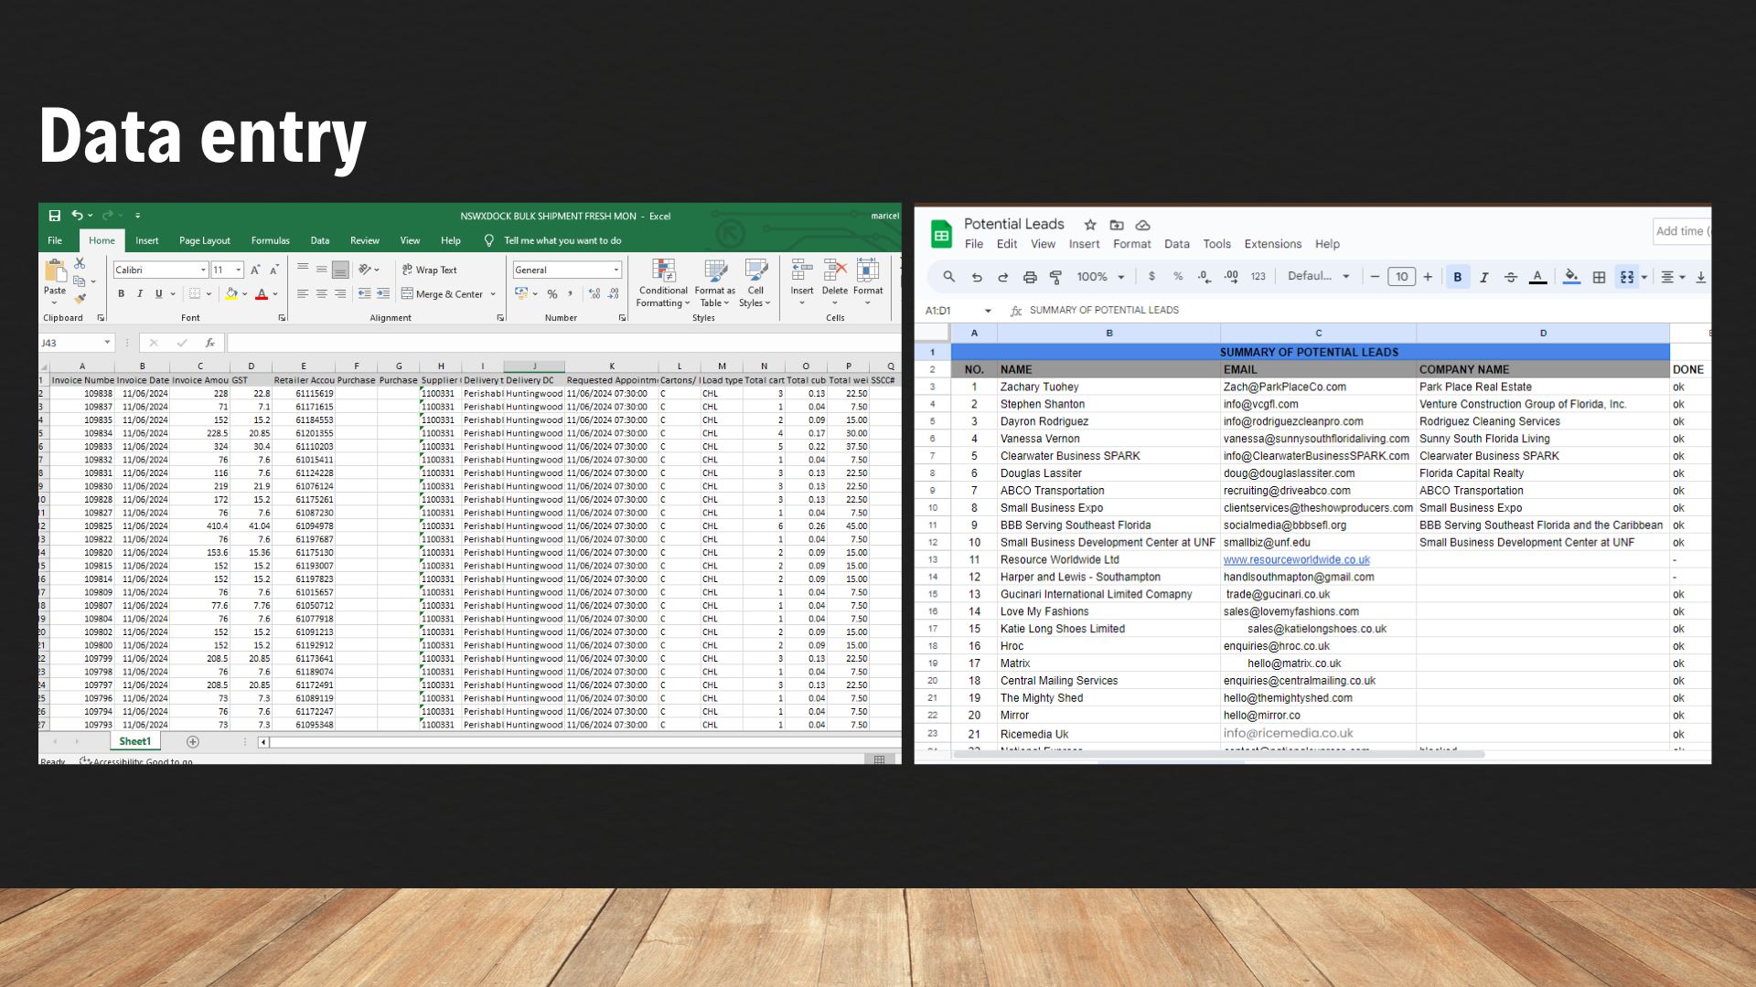This screenshot has width=1756, height=987.
Task: Toggle strikethrough in Sheets toolbar
Action: 1510,277
